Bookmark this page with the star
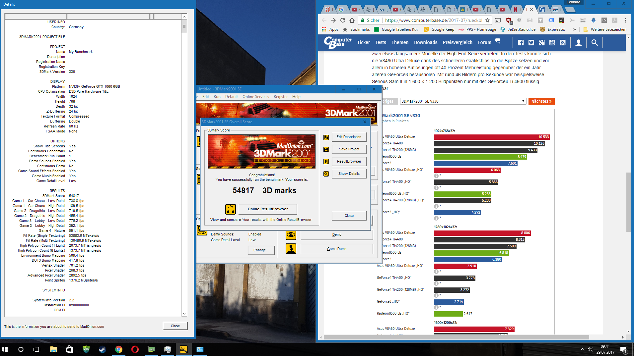634x356 pixels. (487, 20)
